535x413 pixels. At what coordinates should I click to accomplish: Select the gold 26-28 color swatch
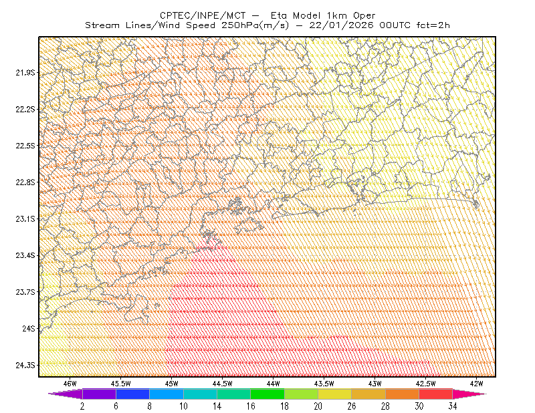[x=368, y=394]
